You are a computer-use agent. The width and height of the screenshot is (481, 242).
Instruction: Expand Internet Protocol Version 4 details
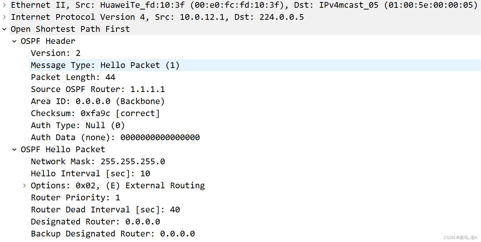[4, 17]
